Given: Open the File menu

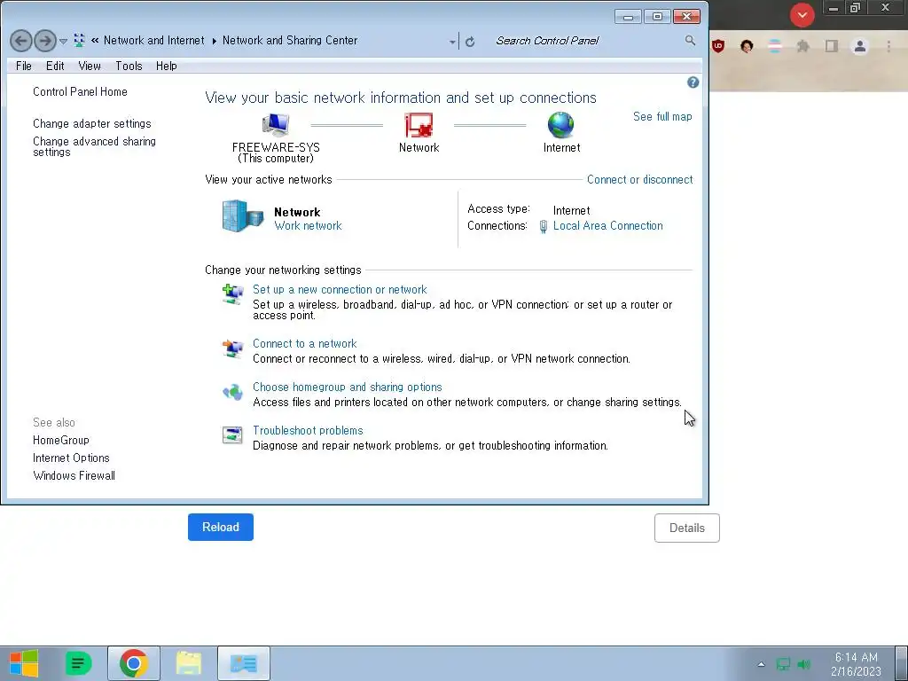Looking at the screenshot, I should (24, 66).
